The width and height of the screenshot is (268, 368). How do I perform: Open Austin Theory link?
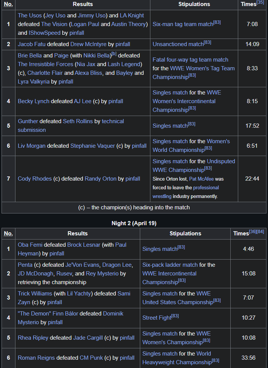click(129, 24)
